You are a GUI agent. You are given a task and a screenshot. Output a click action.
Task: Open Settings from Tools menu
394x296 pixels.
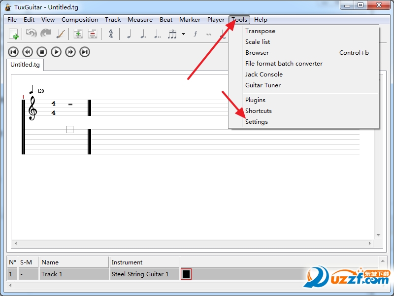[x=303, y=121]
